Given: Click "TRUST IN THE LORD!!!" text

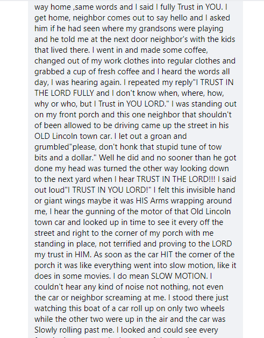Looking at the screenshot, I should pyautogui.click(x=176, y=180).
